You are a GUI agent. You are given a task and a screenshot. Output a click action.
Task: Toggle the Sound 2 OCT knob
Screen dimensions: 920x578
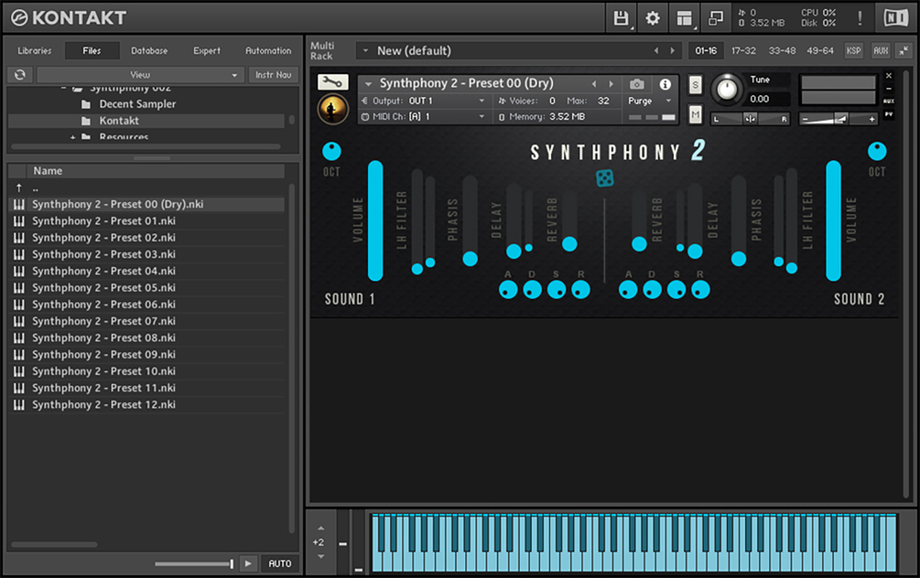tap(877, 151)
